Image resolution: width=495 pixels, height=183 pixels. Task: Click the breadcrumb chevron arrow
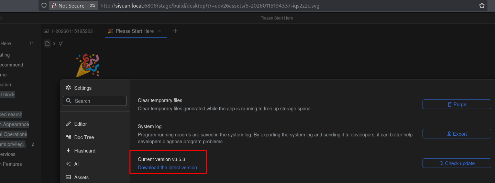pos(54,44)
